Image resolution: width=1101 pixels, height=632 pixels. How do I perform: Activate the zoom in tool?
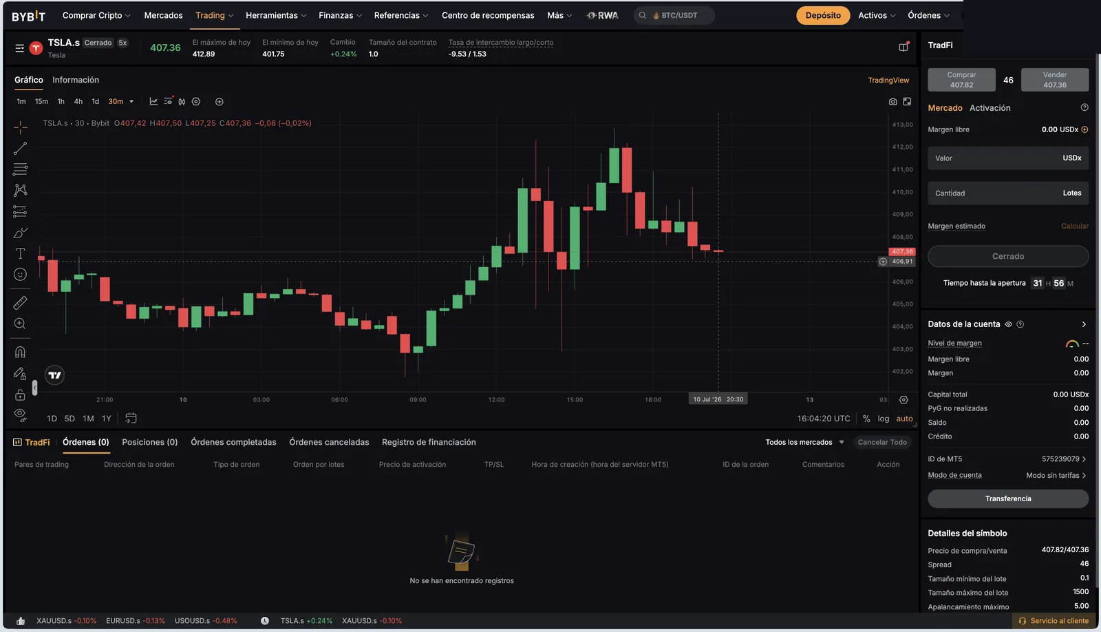tap(21, 324)
